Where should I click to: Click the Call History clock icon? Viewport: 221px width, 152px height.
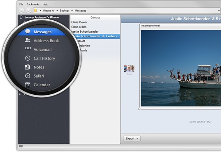click(28, 58)
